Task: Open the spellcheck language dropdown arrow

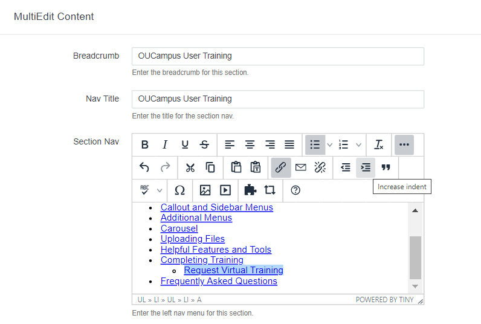Action: (x=160, y=190)
